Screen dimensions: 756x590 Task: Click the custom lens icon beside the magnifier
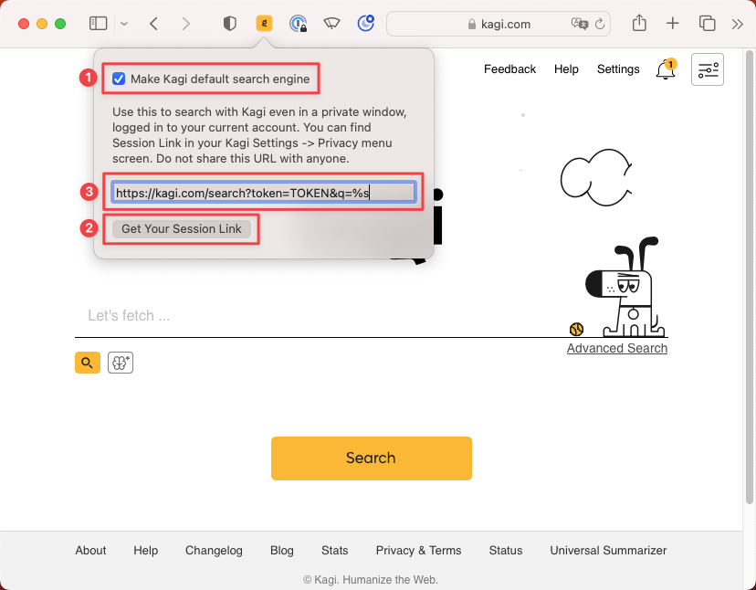[x=120, y=363]
